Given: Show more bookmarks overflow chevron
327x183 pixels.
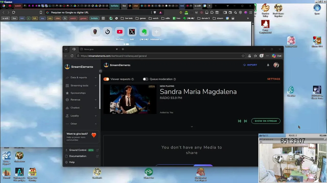Looking at the screenshot, I should [x=248, y=18].
